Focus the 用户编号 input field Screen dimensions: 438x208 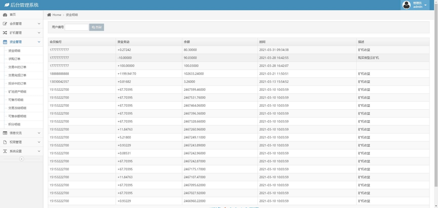point(76,27)
